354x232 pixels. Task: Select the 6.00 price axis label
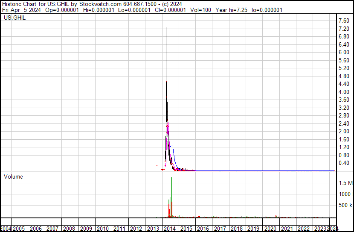click(x=344, y=52)
